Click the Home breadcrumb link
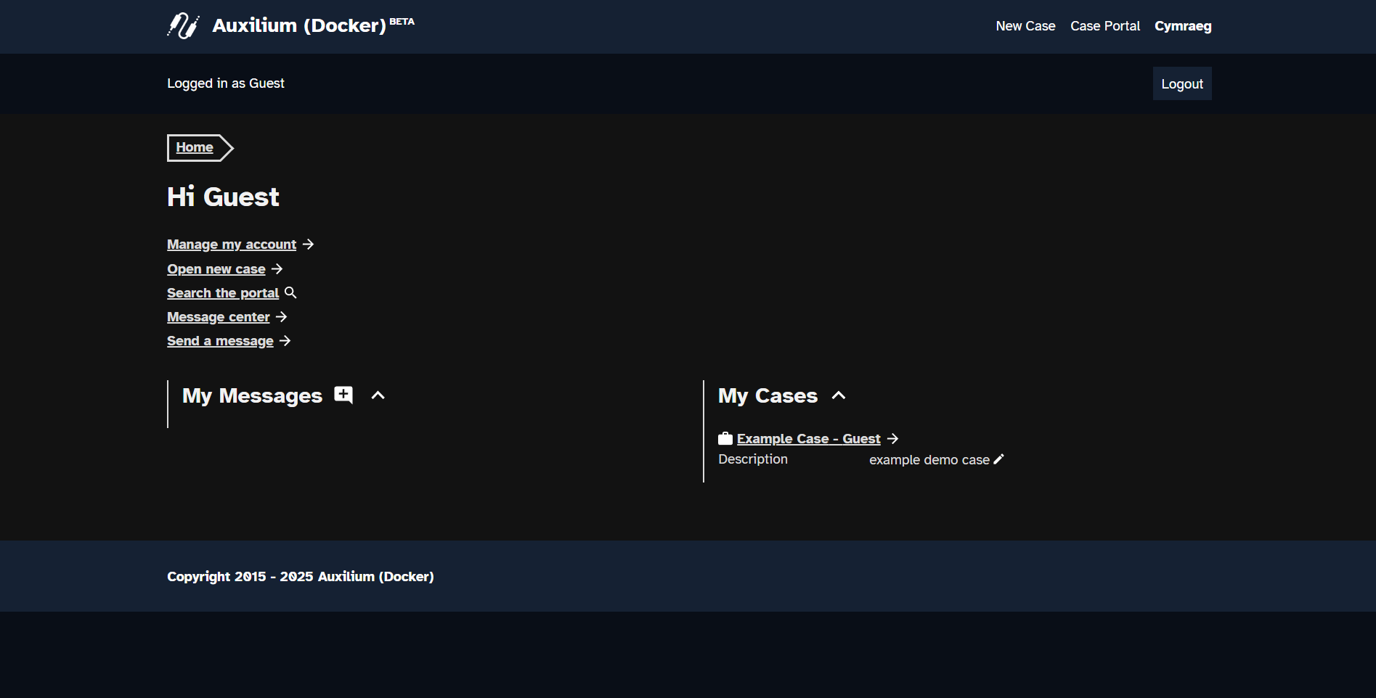Image resolution: width=1376 pixels, height=698 pixels. (193, 147)
